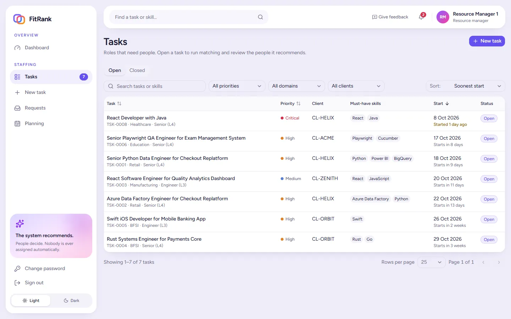Switch to the Closed tab
The height and width of the screenshot is (319, 511).
click(137, 71)
